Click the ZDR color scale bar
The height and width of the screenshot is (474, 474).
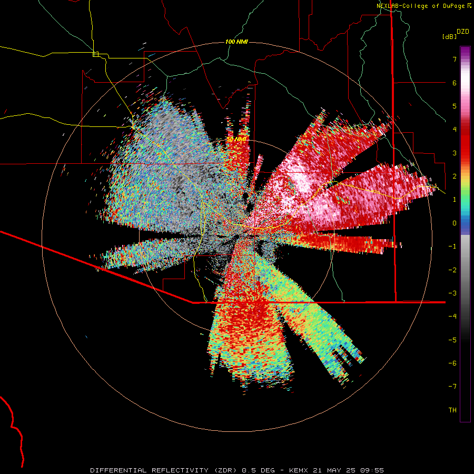click(465, 234)
